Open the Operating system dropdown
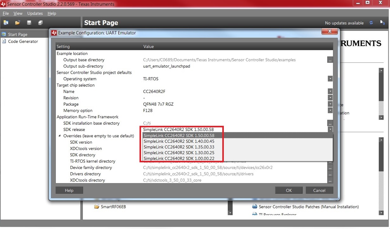Screen dimensions: 390x229 click(x=330, y=79)
